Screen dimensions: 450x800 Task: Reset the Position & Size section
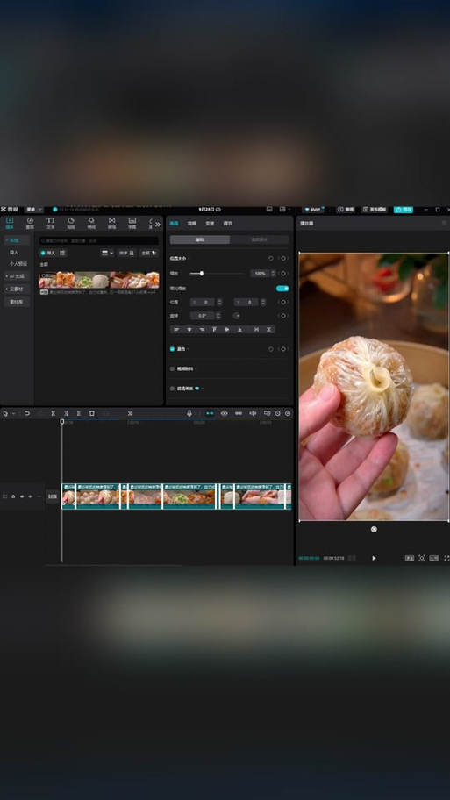[270, 259]
